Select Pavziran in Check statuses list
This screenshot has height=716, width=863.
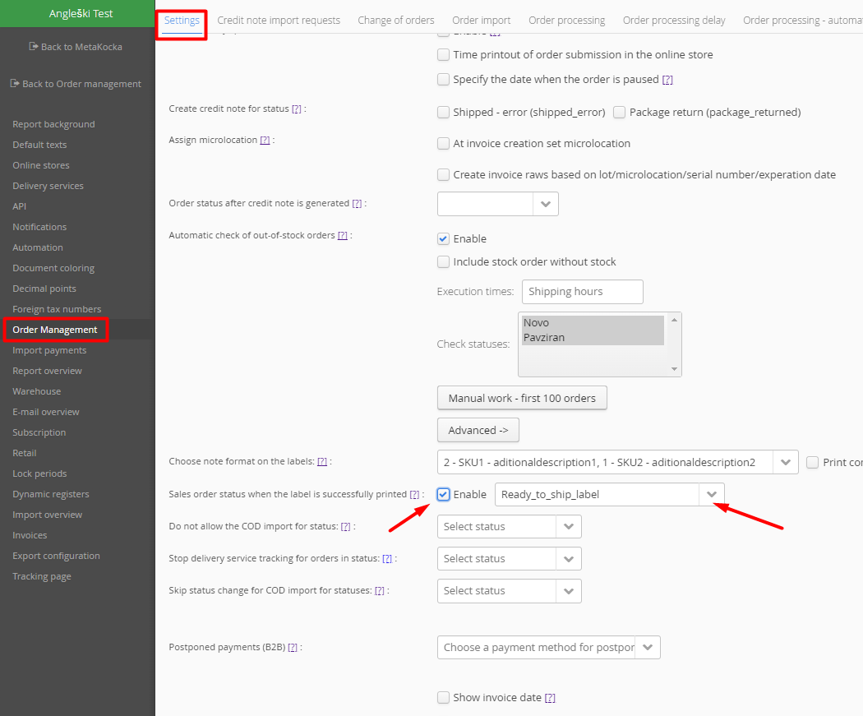593,337
